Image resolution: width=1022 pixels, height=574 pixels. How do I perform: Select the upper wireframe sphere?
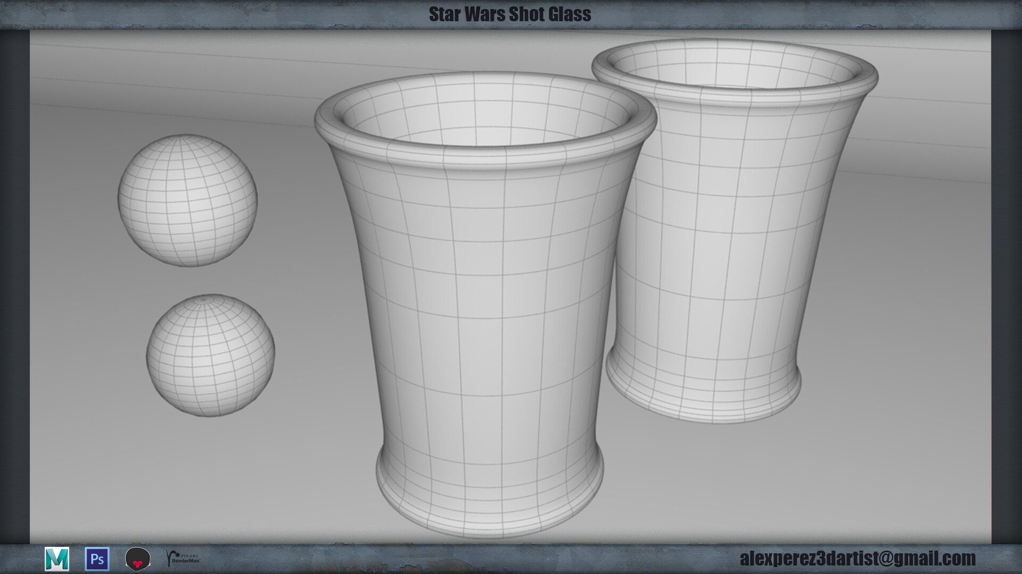pyautogui.click(x=187, y=200)
